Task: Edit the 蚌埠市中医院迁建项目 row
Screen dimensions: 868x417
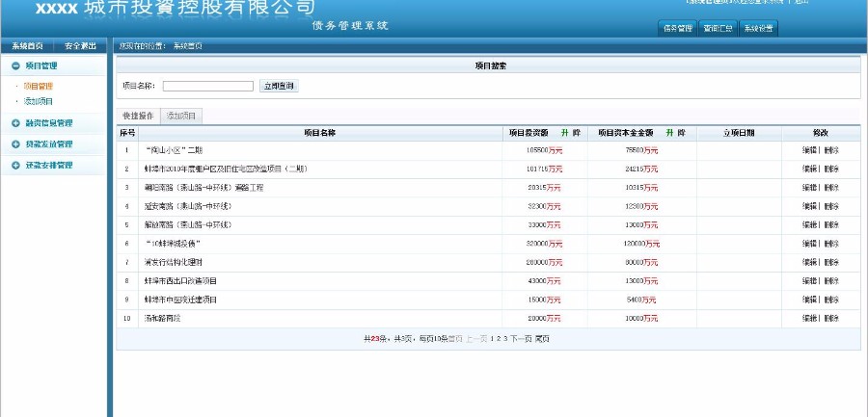Action: (809, 300)
